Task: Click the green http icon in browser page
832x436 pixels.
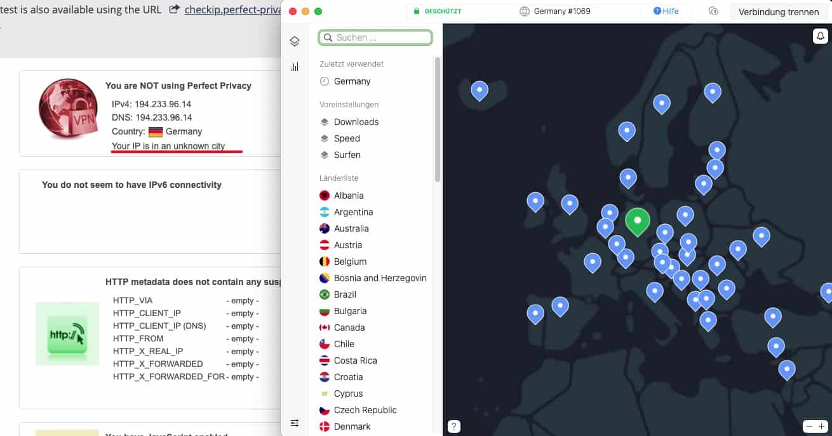Action: coord(67,334)
